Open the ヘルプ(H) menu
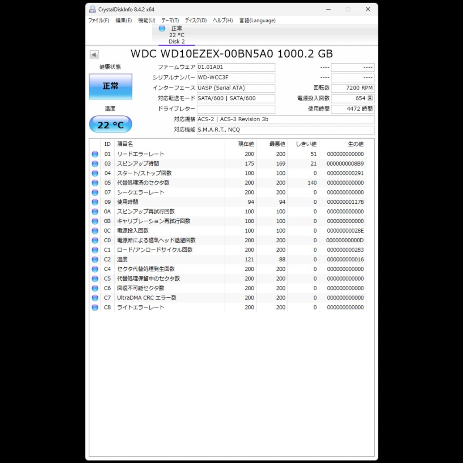 click(x=223, y=20)
